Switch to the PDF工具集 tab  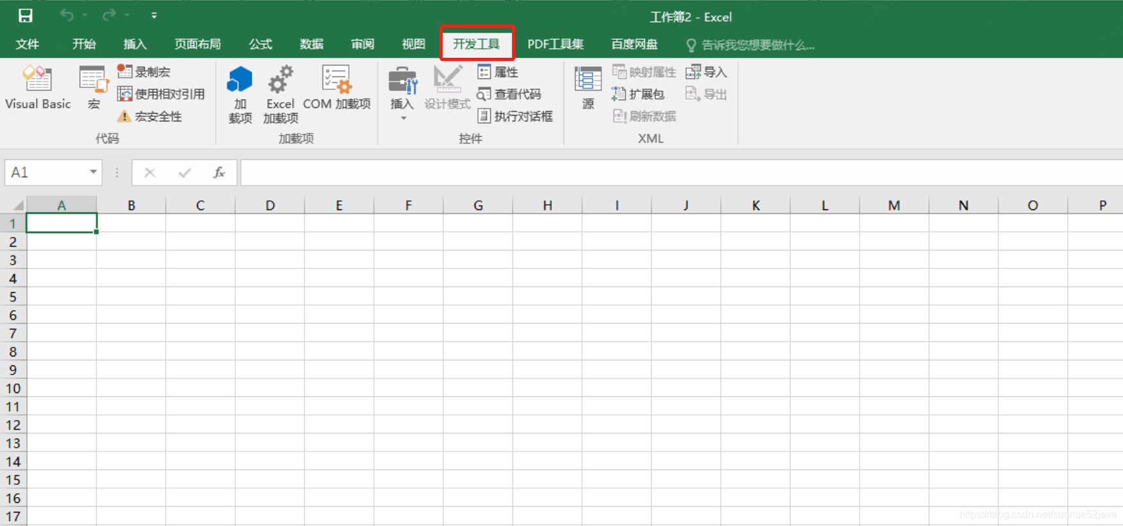click(555, 44)
